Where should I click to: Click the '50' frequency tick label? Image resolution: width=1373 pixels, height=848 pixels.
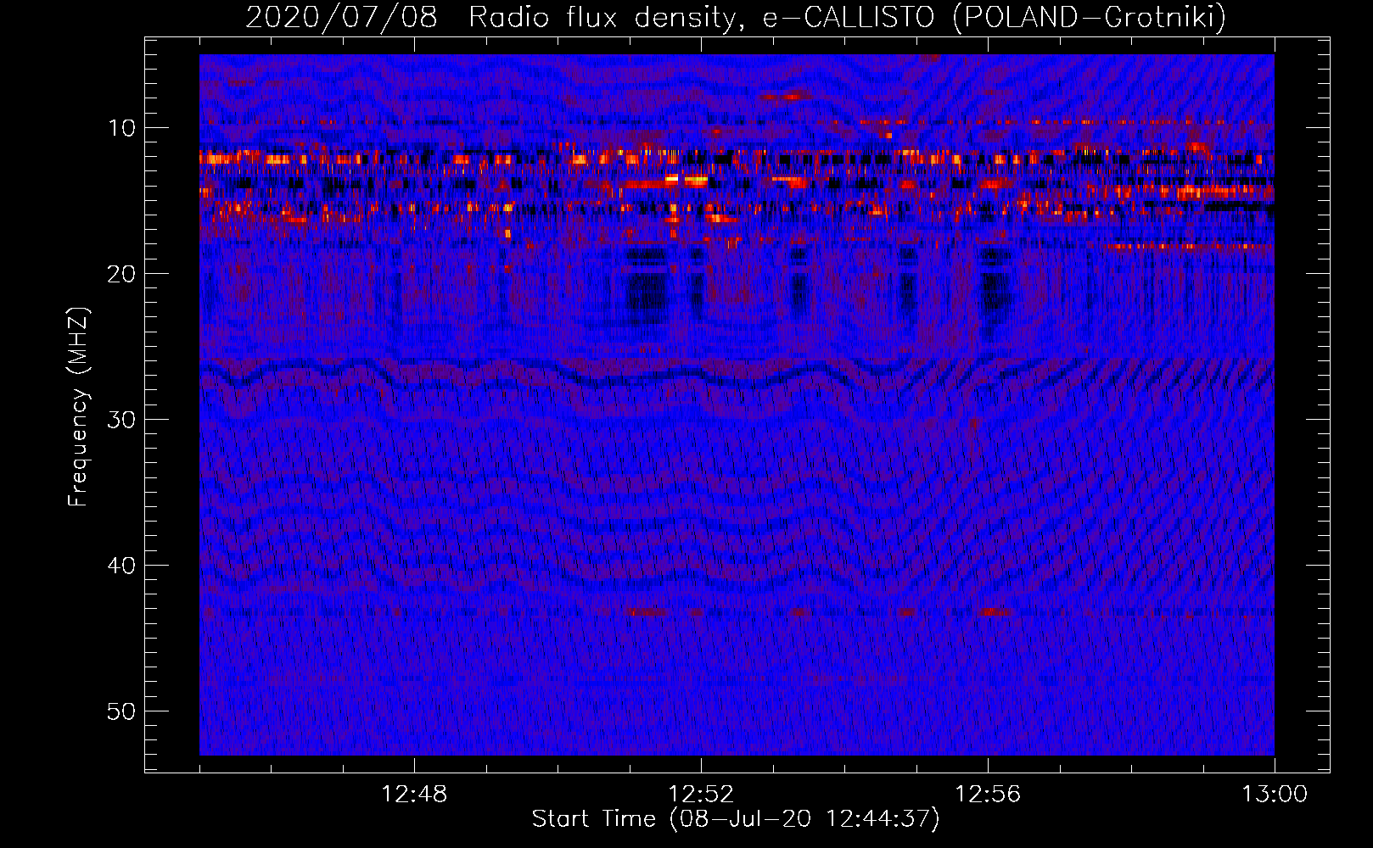coord(121,711)
